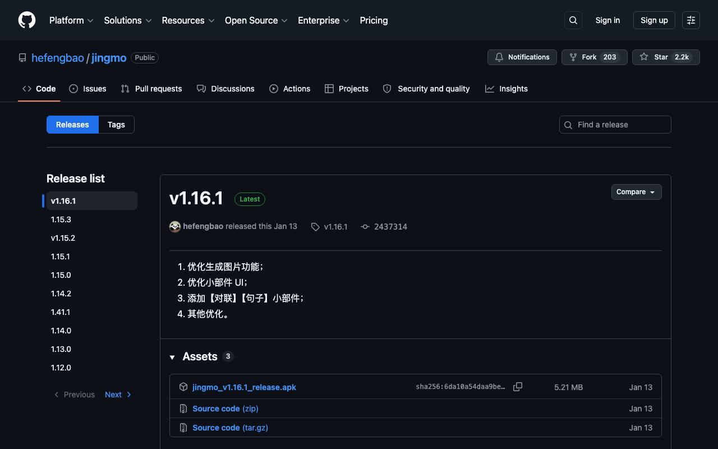Select v1.16.1 in the release list
718x449 pixels.
92,201
